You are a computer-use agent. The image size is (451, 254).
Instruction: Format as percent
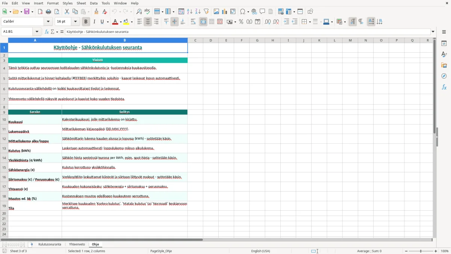click(x=241, y=22)
